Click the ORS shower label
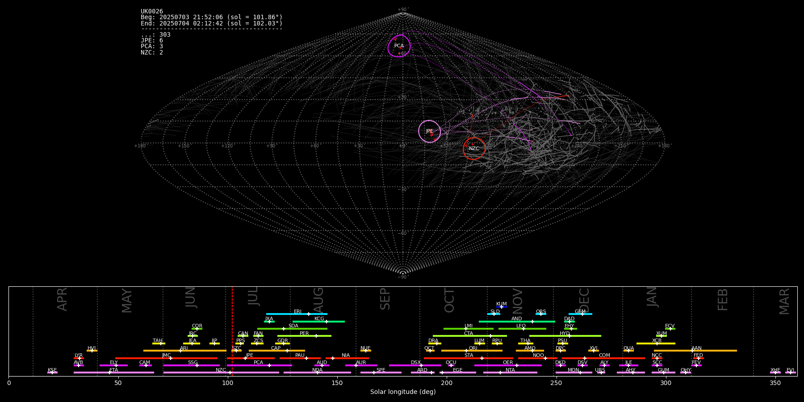 540,312
